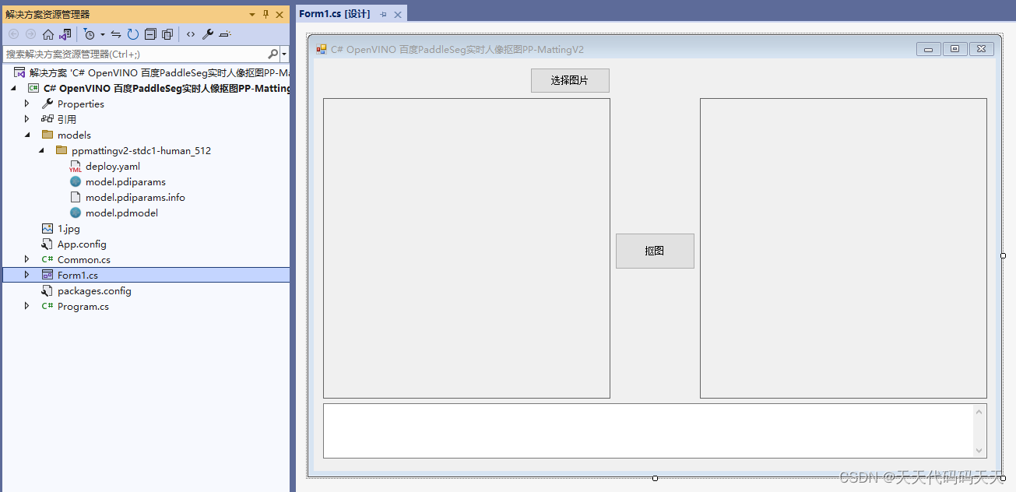Viewport: 1016px width, 492px height.
Task: Collapse the models folder
Action: pyautogui.click(x=27, y=135)
